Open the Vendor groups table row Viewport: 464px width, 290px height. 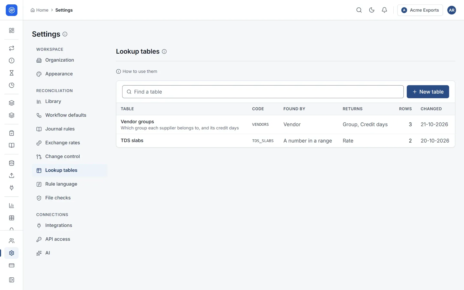pos(285,125)
